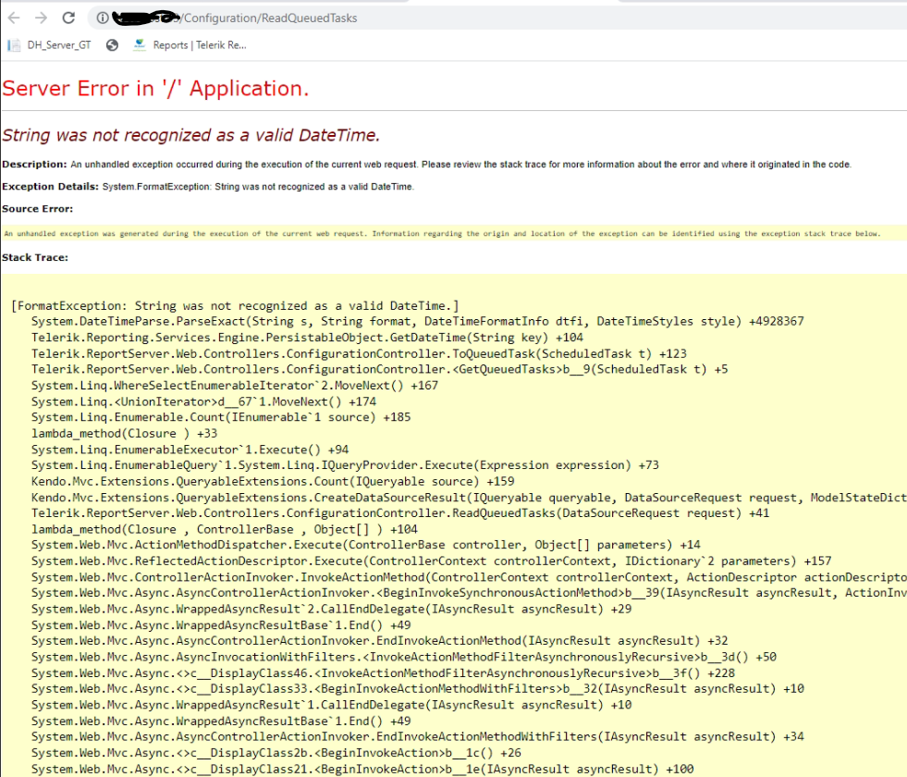Image resolution: width=907 pixels, height=777 pixels.
Task: Click the 'Exception Details:' label
Action: pos(50,187)
